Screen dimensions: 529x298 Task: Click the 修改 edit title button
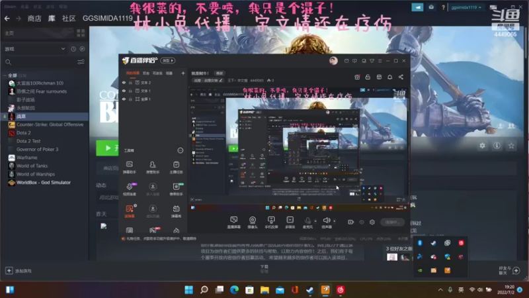click(x=220, y=74)
